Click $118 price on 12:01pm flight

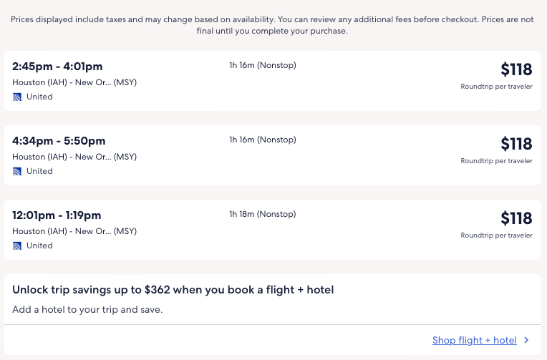tap(516, 218)
